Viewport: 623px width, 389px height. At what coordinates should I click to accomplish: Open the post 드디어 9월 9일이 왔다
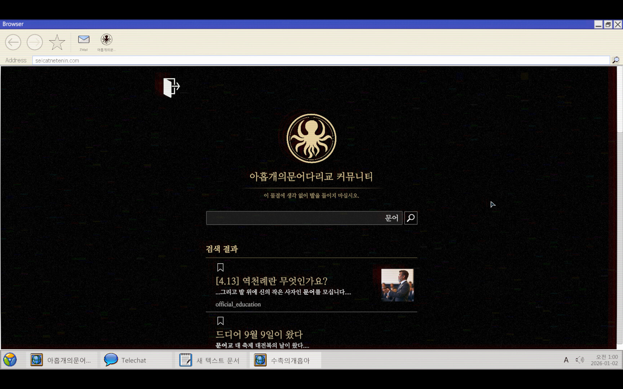259,335
